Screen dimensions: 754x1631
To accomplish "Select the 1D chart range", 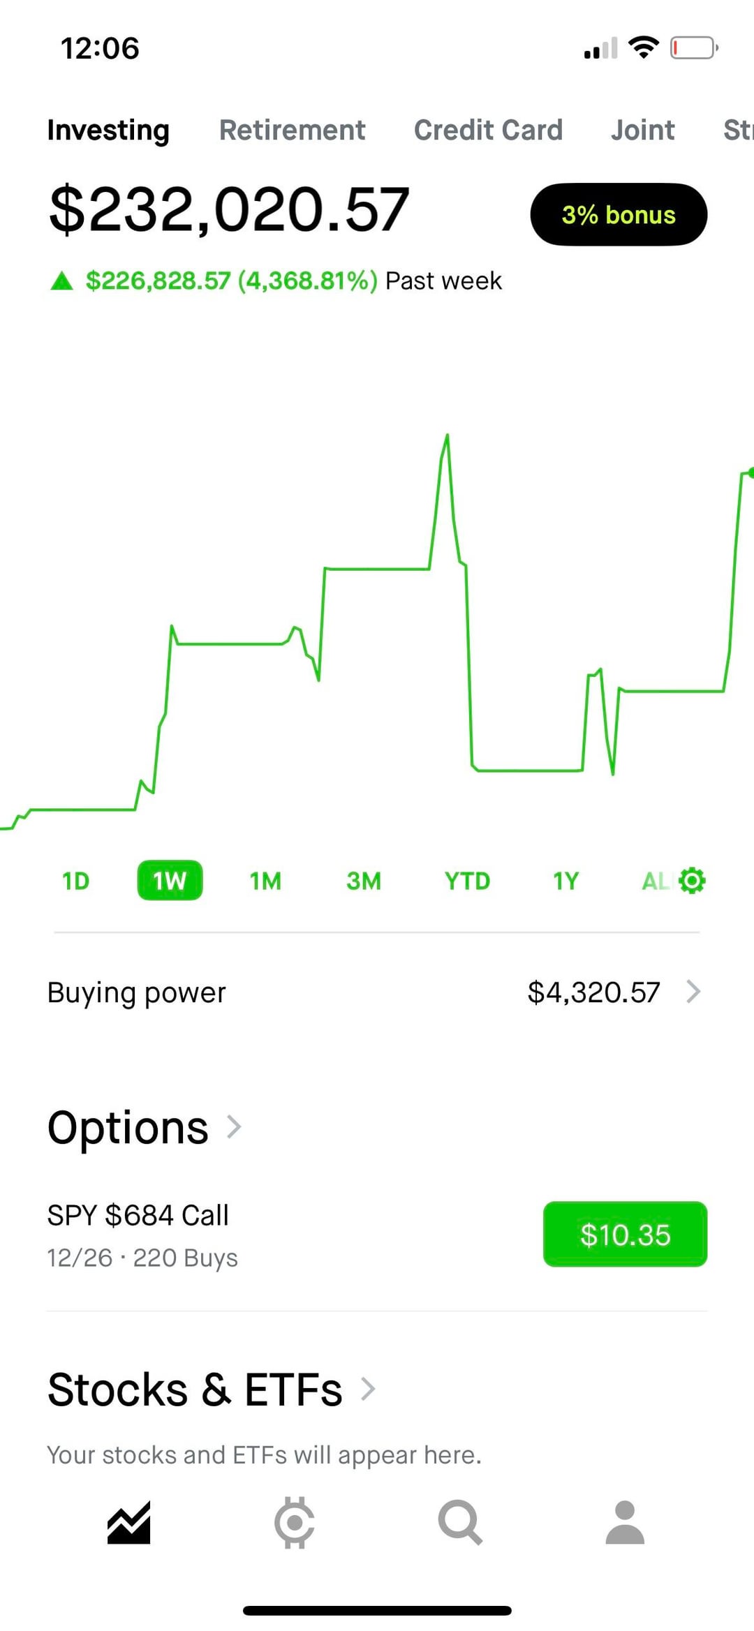I will 75,881.
